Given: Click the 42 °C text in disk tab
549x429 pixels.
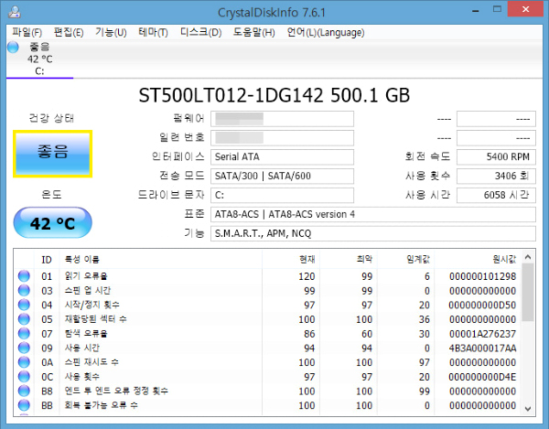Looking at the screenshot, I should 40,59.
